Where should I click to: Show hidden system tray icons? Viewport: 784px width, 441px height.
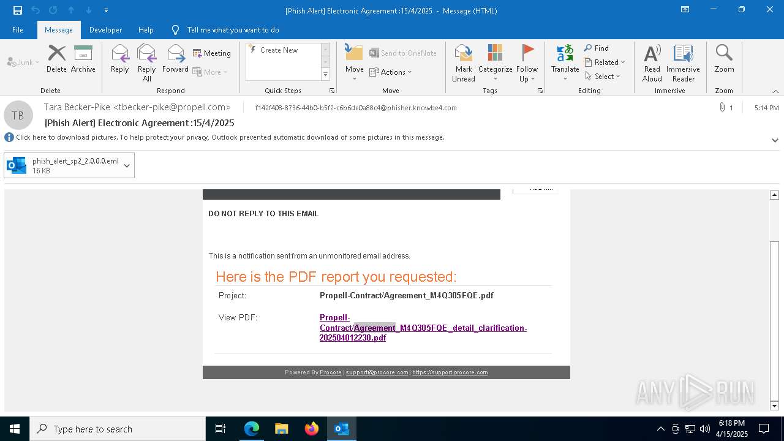coord(660,429)
